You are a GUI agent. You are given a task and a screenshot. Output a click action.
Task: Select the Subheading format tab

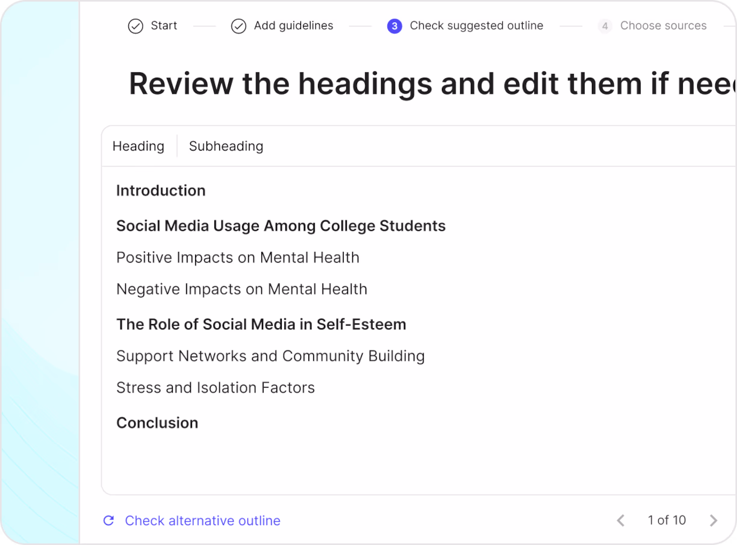coord(226,146)
